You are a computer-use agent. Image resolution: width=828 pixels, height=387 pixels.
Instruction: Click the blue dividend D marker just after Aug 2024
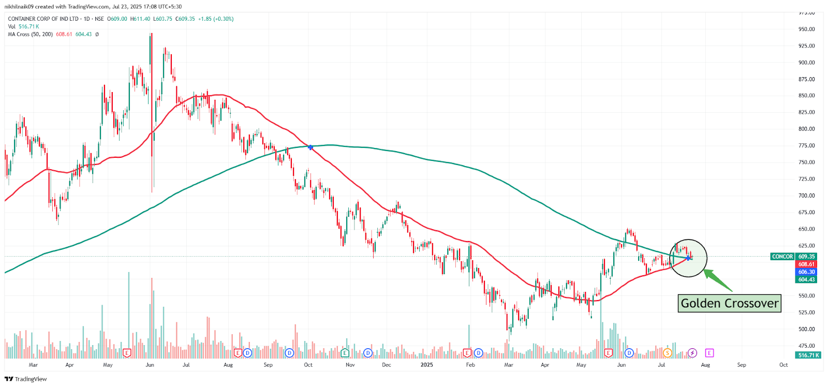click(x=247, y=353)
